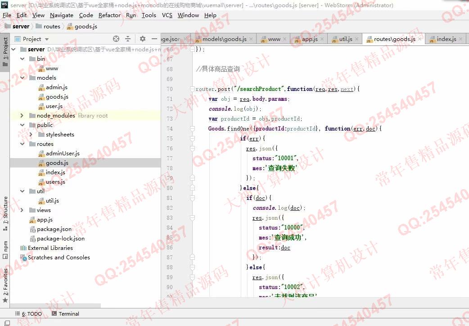Toggle the npm tool window
This screenshot has height=326, width=469.
pyautogui.click(x=5, y=250)
